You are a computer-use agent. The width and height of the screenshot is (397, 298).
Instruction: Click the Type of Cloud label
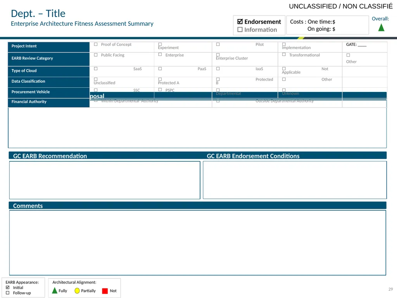click(x=24, y=71)
